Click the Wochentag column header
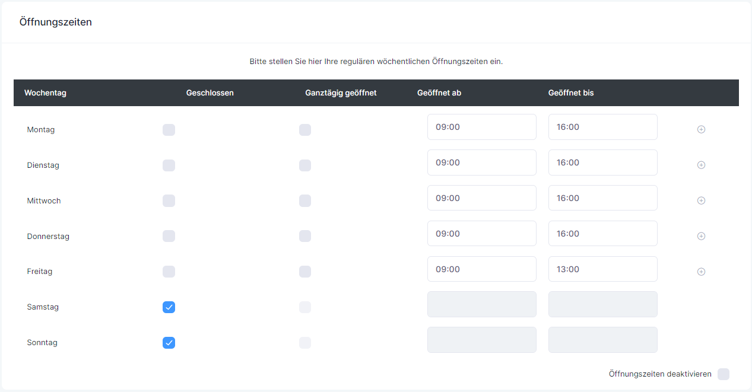The width and height of the screenshot is (752, 392). (x=45, y=93)
